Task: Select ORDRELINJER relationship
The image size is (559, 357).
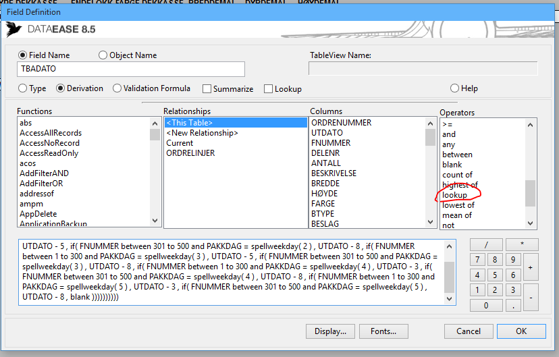Action: (191, 153)
